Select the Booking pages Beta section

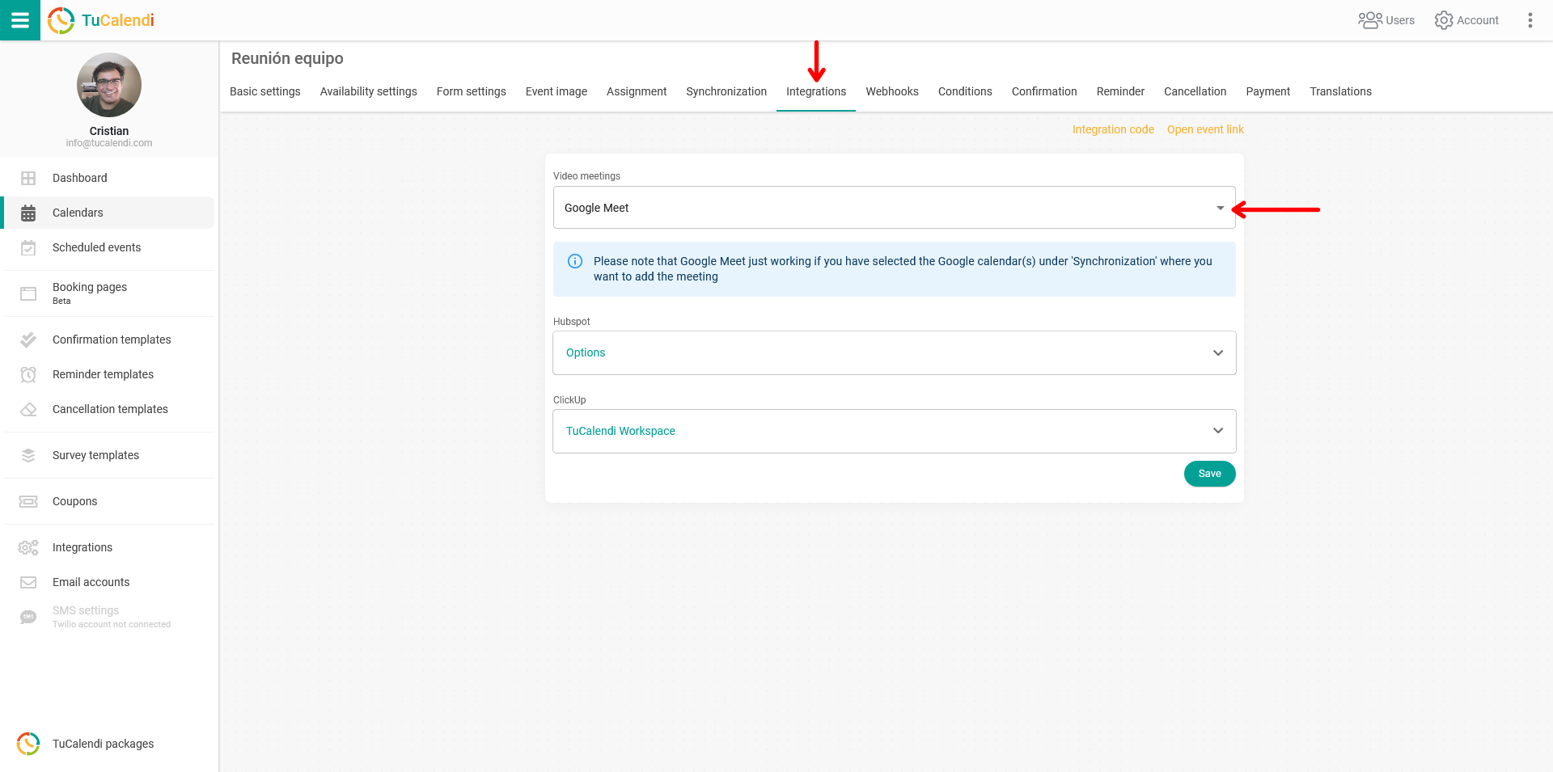89,292
